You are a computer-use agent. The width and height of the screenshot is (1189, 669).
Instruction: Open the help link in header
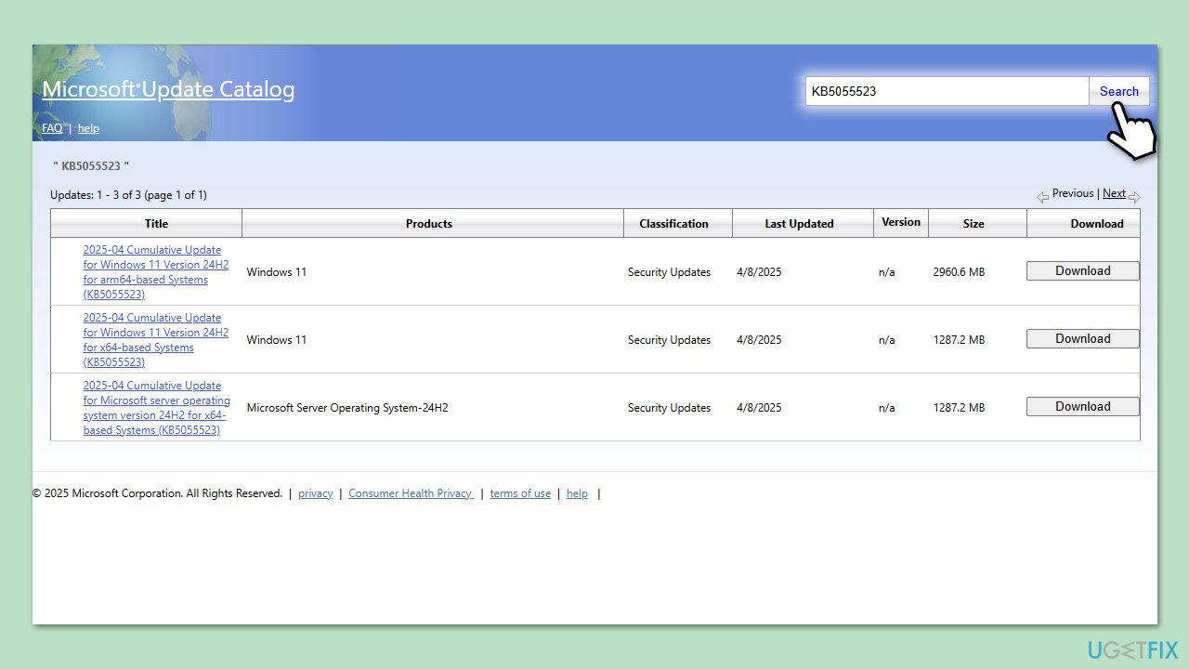(88, 128)
